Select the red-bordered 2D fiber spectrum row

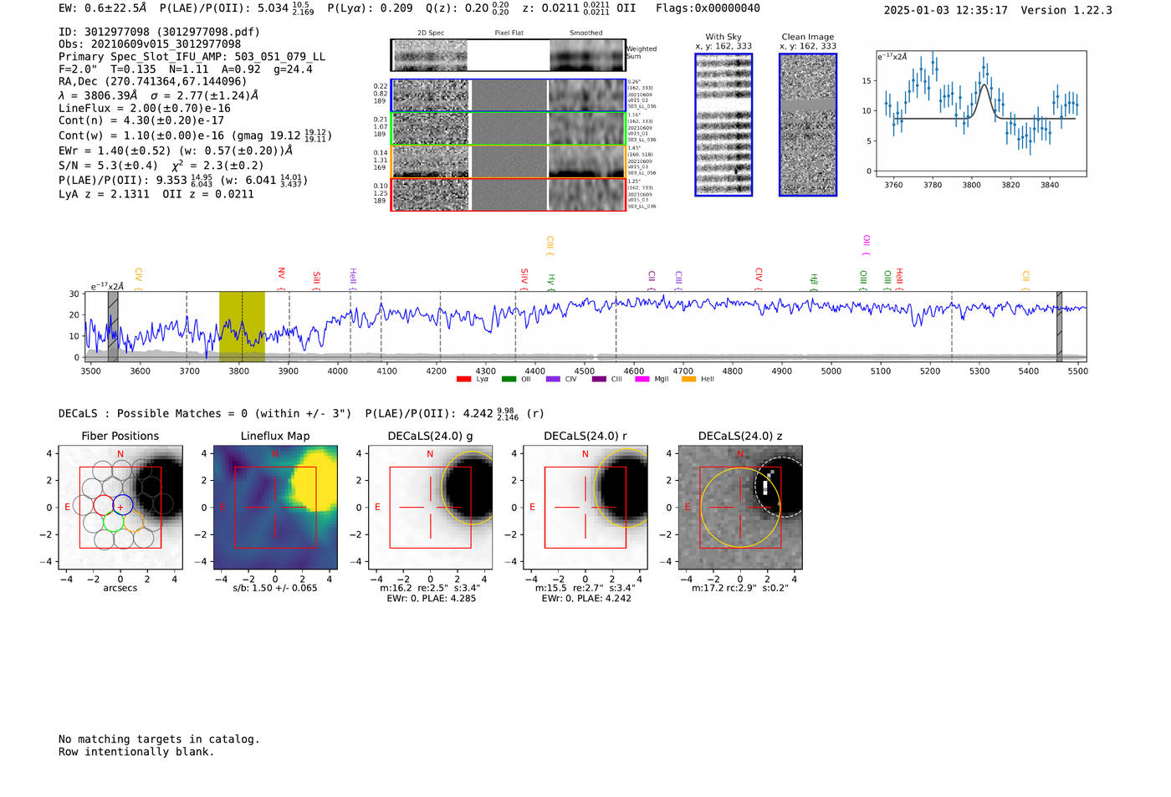(x=509, y=195)
